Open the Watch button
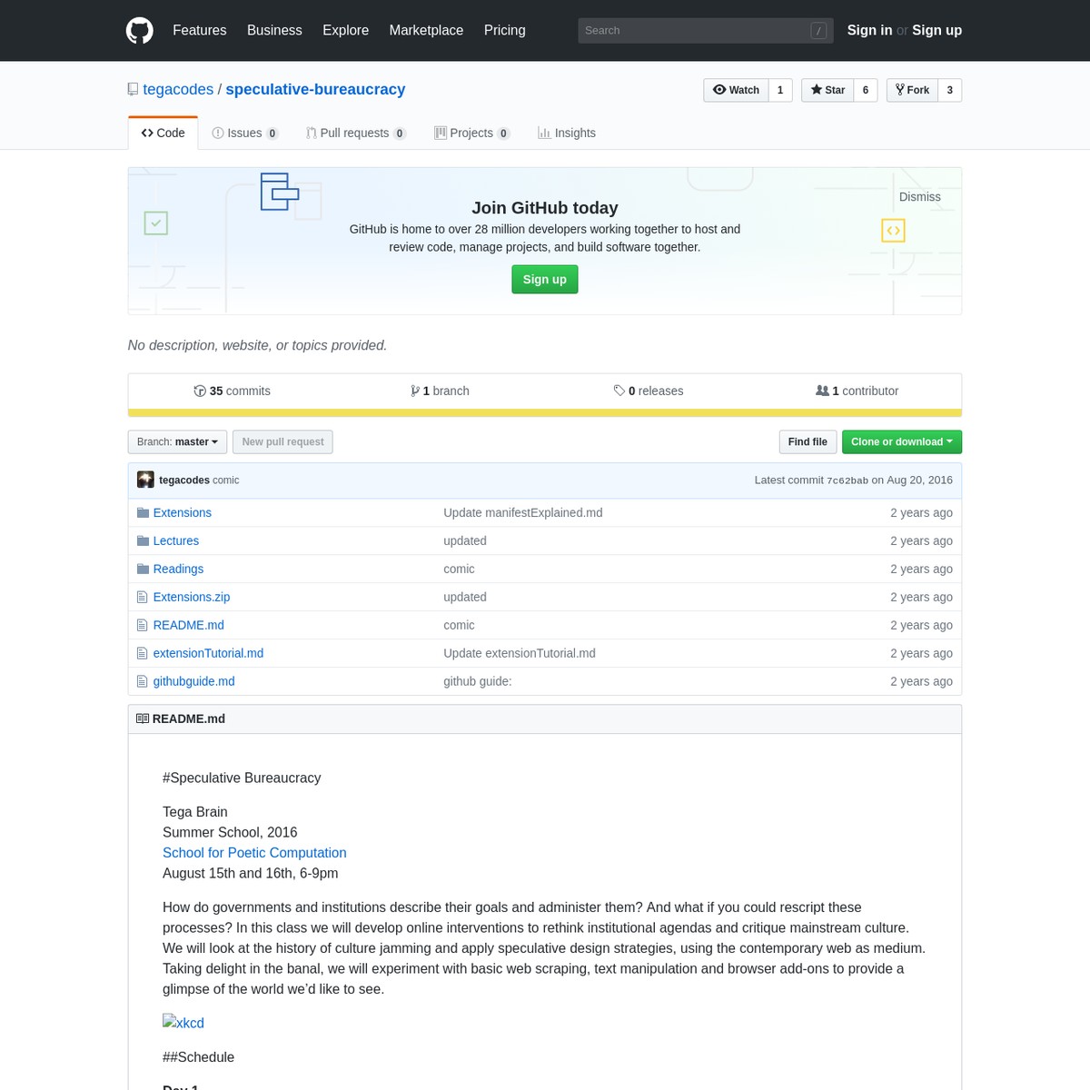 point(736,90)
